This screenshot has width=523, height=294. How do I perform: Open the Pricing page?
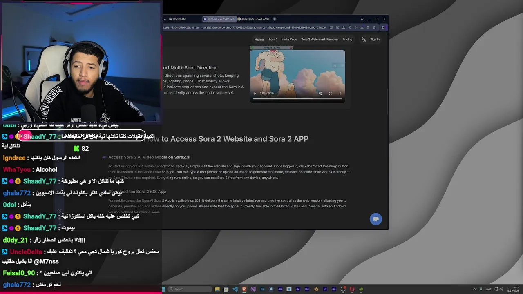(347, 40)
